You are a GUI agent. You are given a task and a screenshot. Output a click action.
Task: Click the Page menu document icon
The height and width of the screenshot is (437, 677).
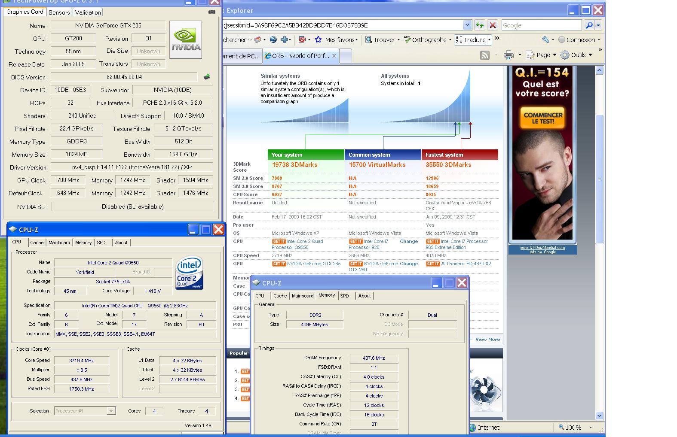tap(530, 55)
